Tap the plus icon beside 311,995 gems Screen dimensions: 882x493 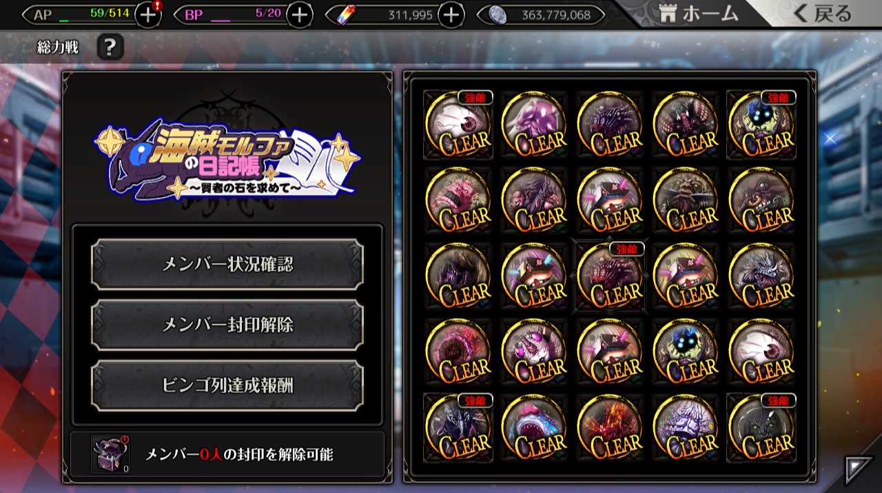(451, 14)
